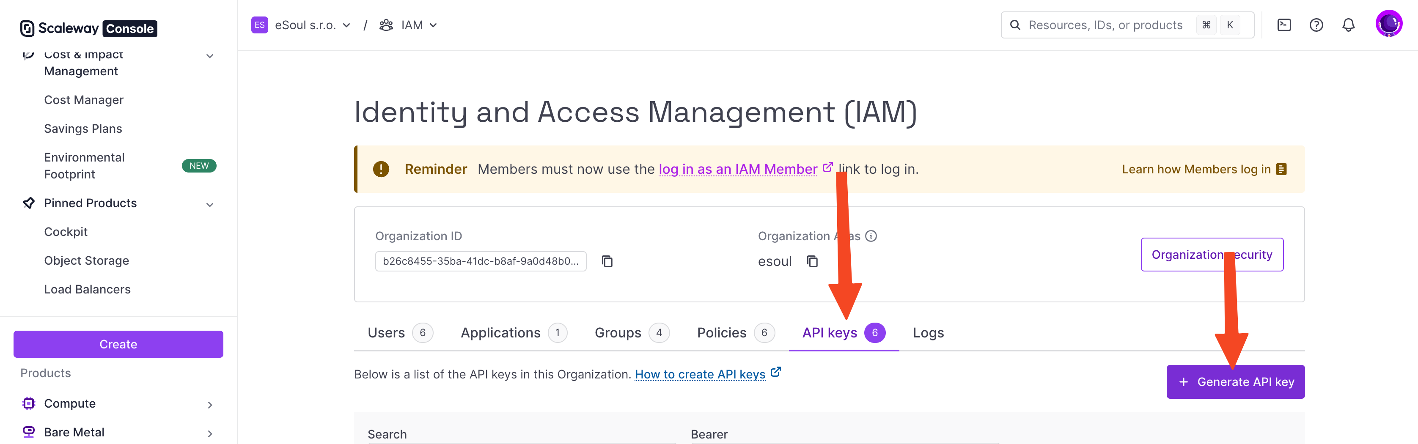Screen dimensions: 1418x444
Task: Open the notifications bell
Action: (1348, 25)
